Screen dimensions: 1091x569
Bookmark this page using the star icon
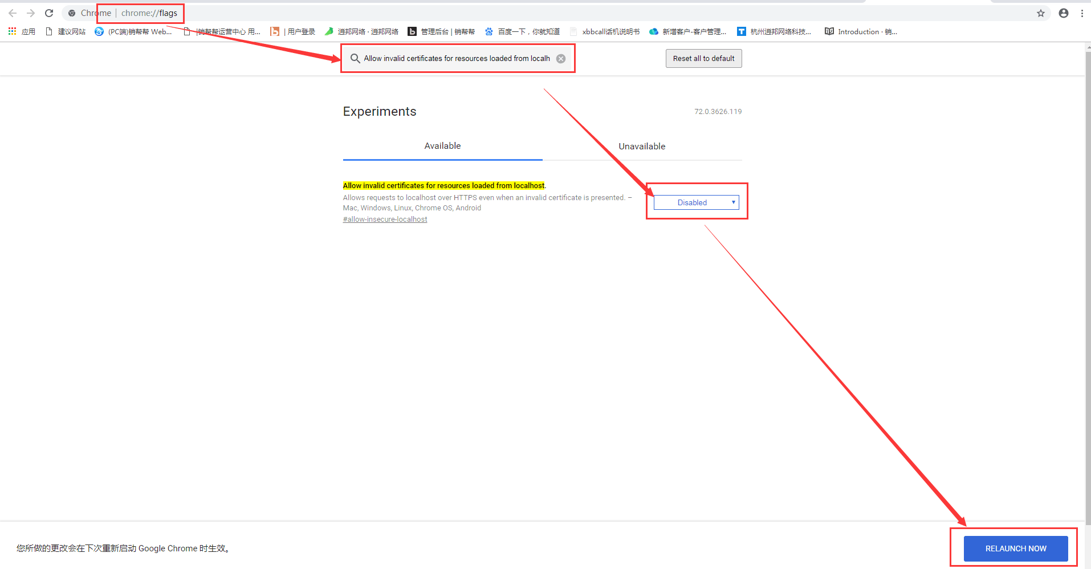coord(1040,13)
